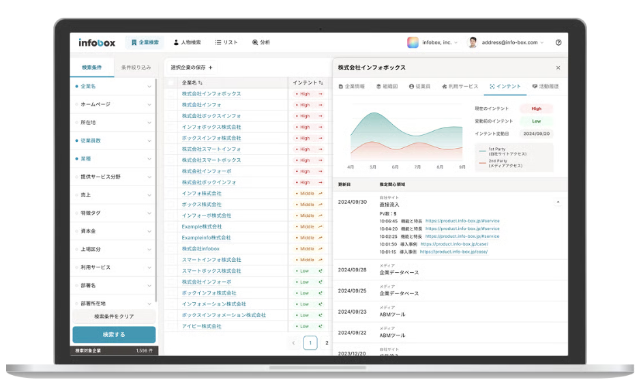Open the 10:06:45 product.info-box.jp/#service link
641x386 pixels.
click(462, 221)
